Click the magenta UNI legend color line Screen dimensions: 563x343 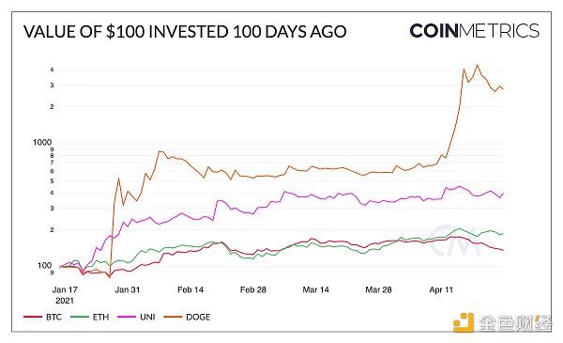click(127, 317)
